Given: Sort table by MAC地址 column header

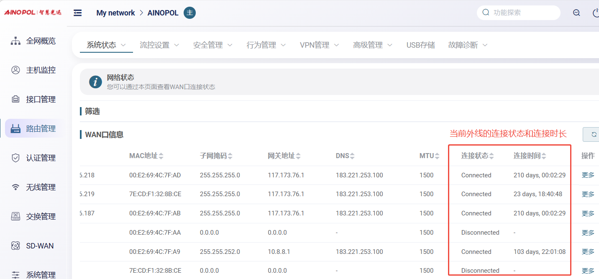Looking at the screenshot, I should (146, 156).
